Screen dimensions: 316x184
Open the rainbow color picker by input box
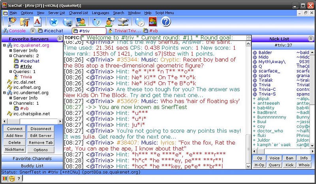pos(5,178)
